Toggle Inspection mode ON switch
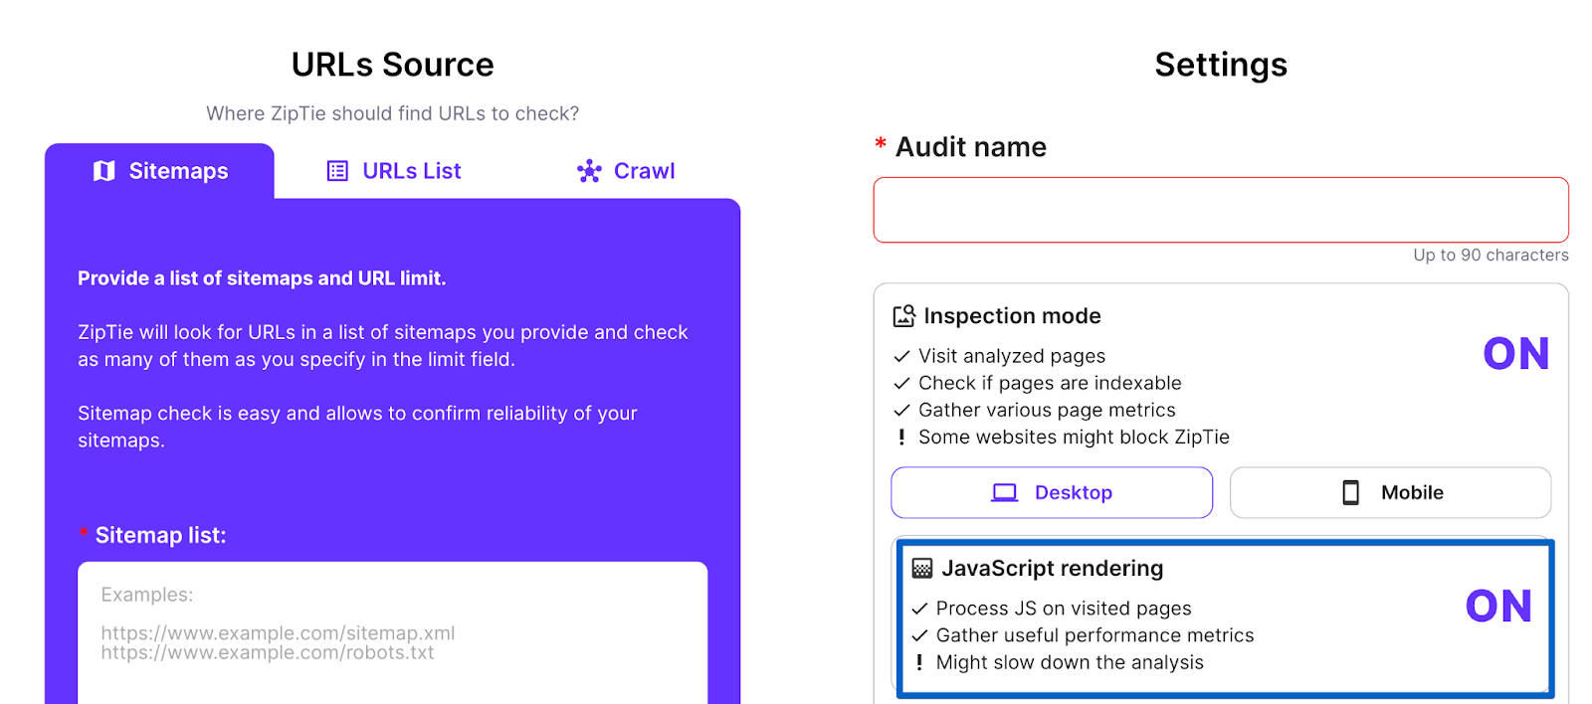 [x=1516, y=354]
